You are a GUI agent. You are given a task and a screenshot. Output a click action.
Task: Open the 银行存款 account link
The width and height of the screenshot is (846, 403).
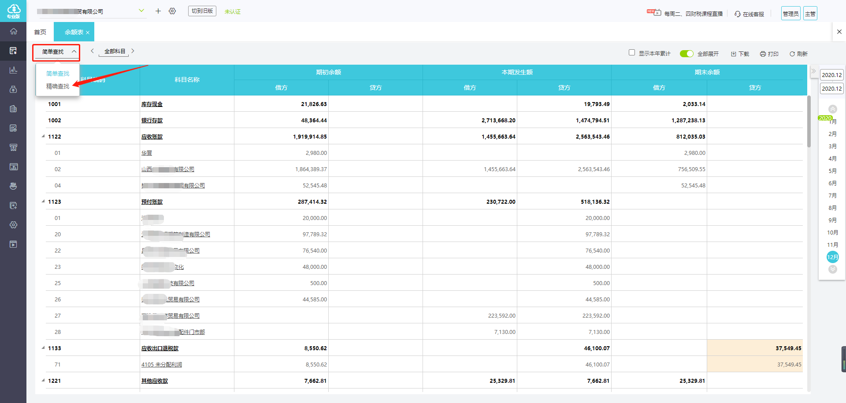point(152,121)
